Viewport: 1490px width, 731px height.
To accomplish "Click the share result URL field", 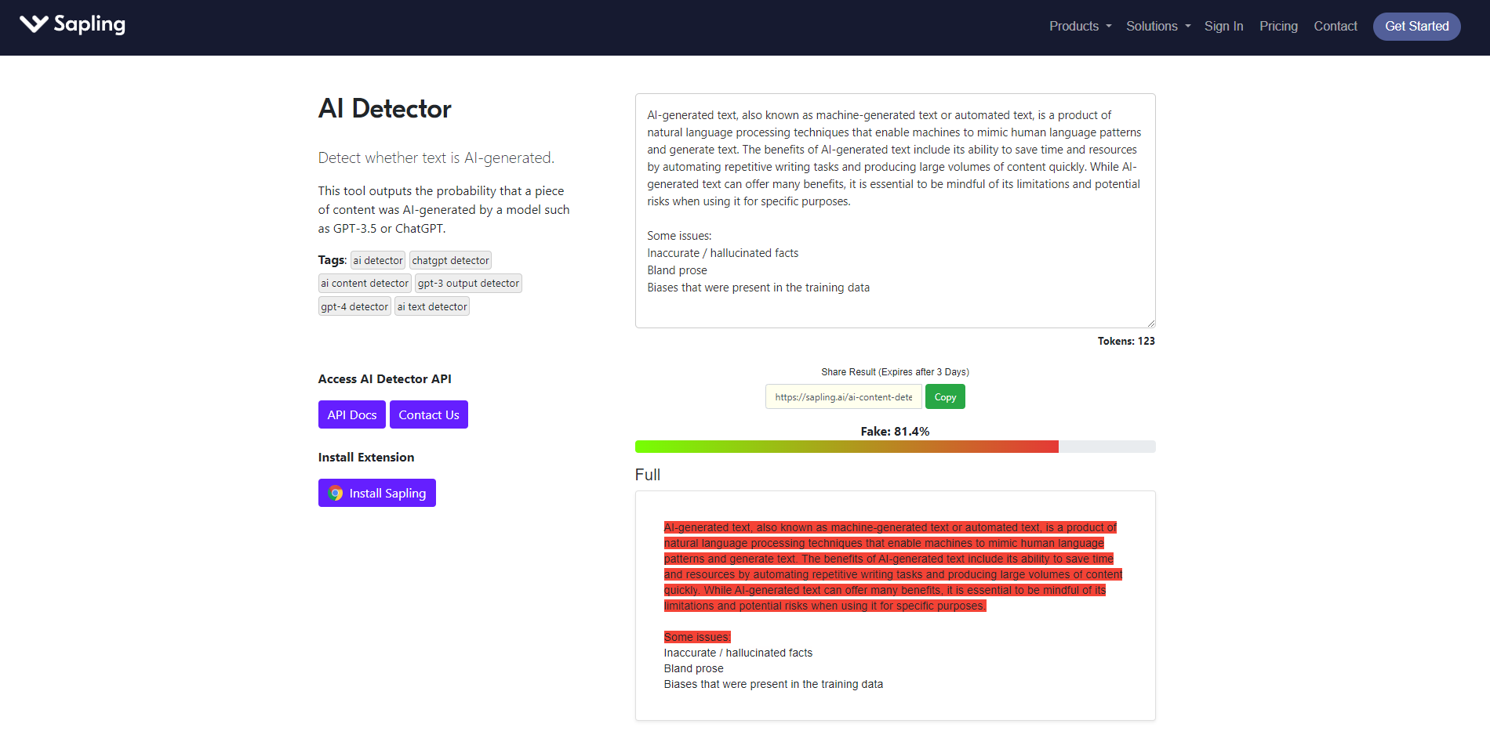I will [843, 396].
